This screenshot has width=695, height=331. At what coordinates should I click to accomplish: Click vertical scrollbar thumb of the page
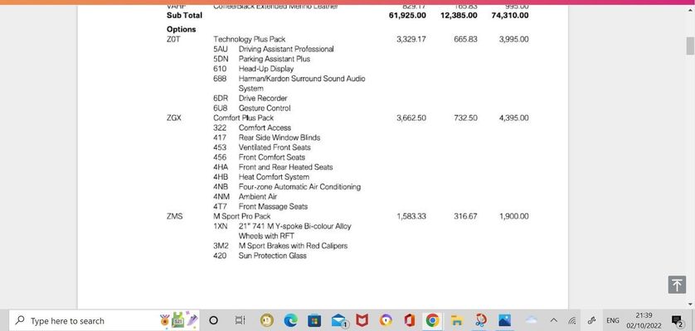click(690, 46)
